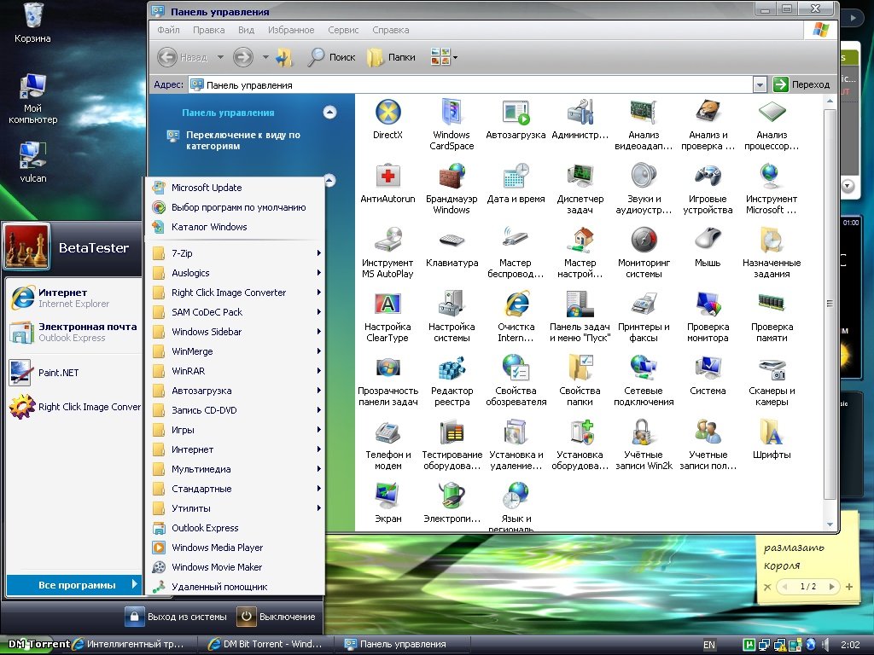The width and height of the screenshot is (874, 655).
Task: Go to next sticky note page
Action: [x=831, y=587]
